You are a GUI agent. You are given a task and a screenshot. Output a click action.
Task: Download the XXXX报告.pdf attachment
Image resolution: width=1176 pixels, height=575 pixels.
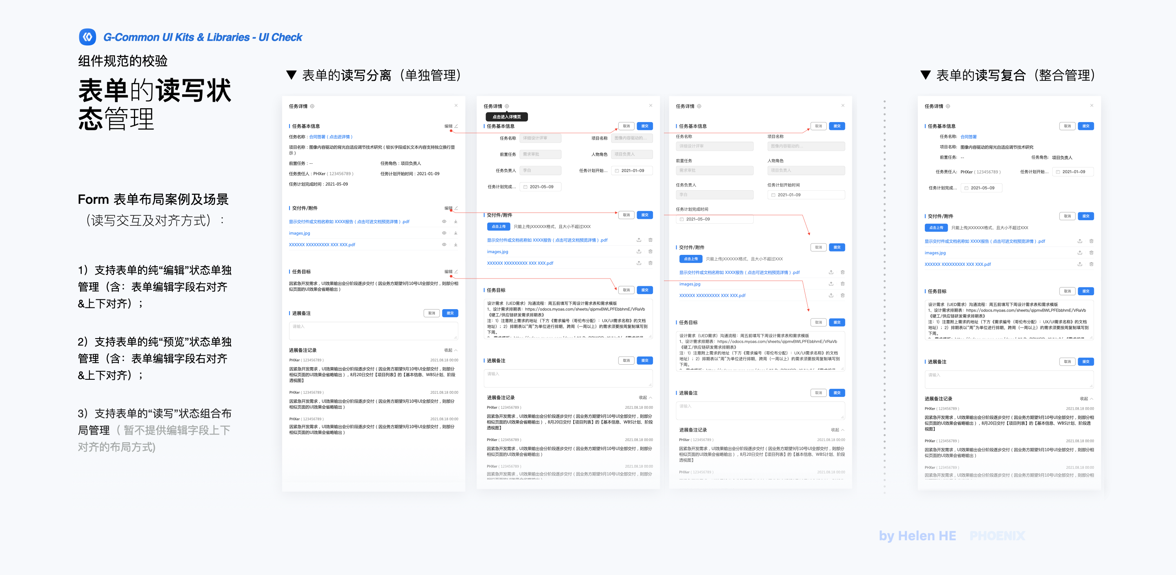click(x=455, y=221)
